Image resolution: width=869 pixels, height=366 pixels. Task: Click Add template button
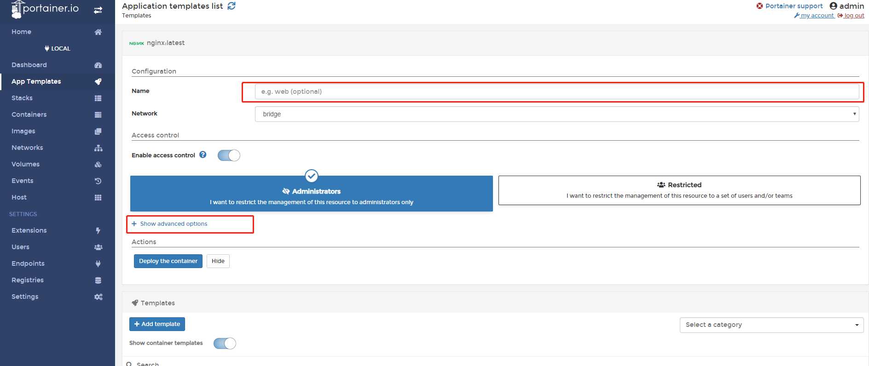pos(157,324)
